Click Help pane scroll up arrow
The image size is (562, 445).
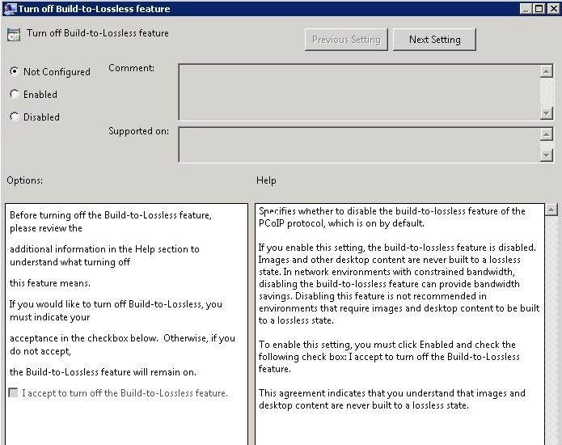point(551,210)
